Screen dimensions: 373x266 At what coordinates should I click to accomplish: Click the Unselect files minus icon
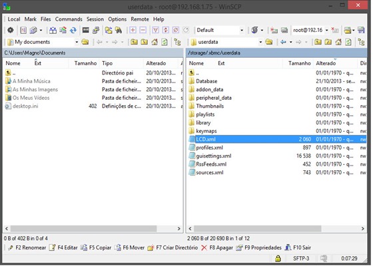pyautogui.click(x=143, y=30)
